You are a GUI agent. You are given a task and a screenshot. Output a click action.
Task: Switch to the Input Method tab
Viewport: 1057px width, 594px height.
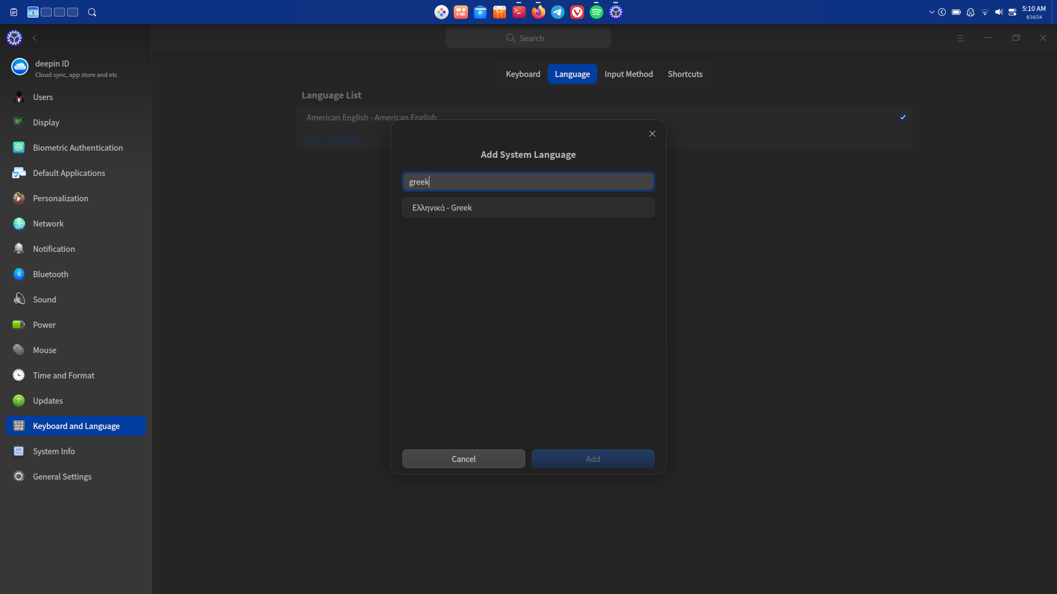click(629, 74)
